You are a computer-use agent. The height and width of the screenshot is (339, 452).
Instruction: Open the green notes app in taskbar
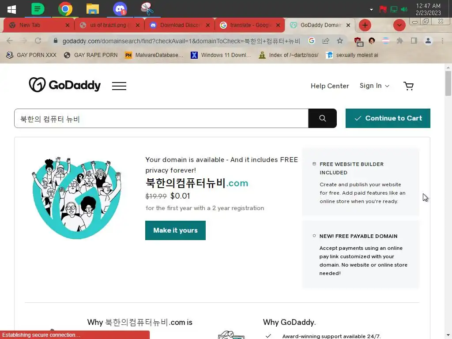(38, 9)
